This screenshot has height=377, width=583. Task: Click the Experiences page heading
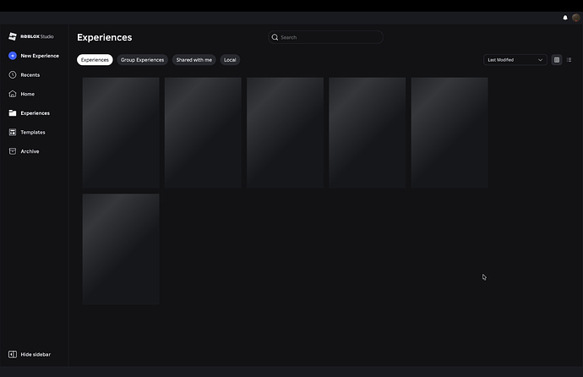[x=105, y=37]
